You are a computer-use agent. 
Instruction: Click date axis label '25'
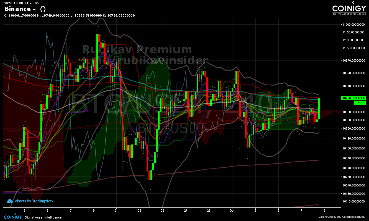click(x=162, y=210)
